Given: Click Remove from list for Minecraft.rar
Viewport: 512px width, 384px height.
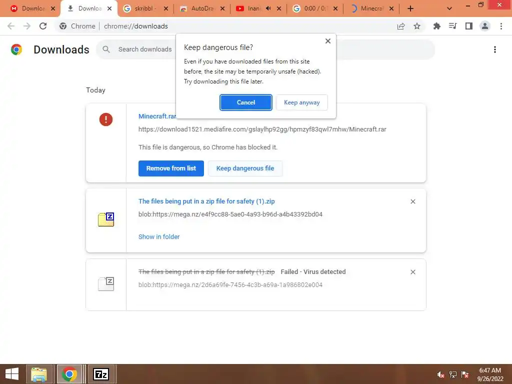Looking at the screenshot, I should point(171,168).
